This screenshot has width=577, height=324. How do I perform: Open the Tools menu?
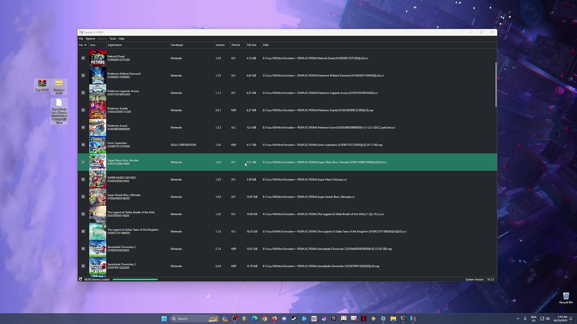113,39
